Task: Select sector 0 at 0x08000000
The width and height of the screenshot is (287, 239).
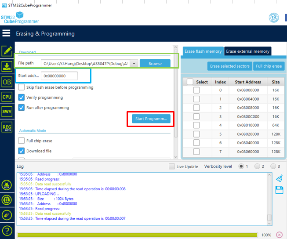Action: tap(196, 90)
